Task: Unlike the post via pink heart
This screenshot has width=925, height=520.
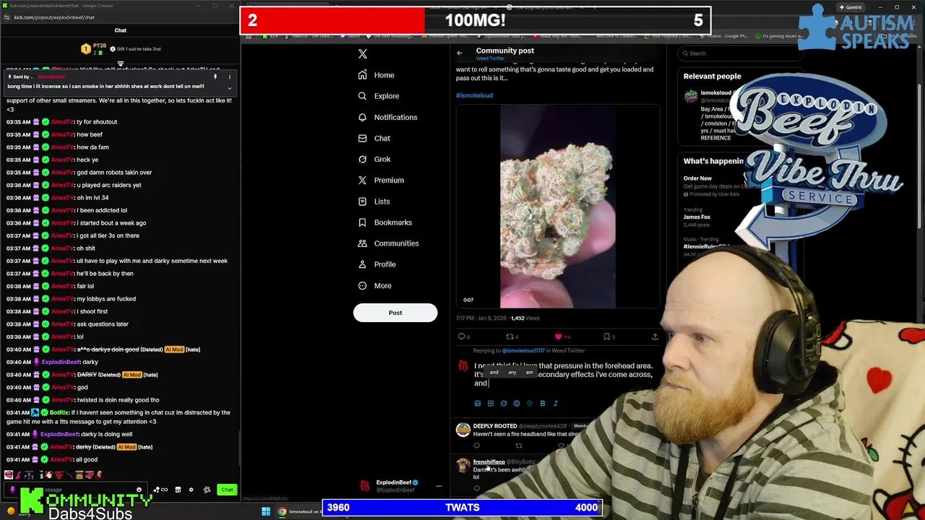Action: click(x=558, y=337)
